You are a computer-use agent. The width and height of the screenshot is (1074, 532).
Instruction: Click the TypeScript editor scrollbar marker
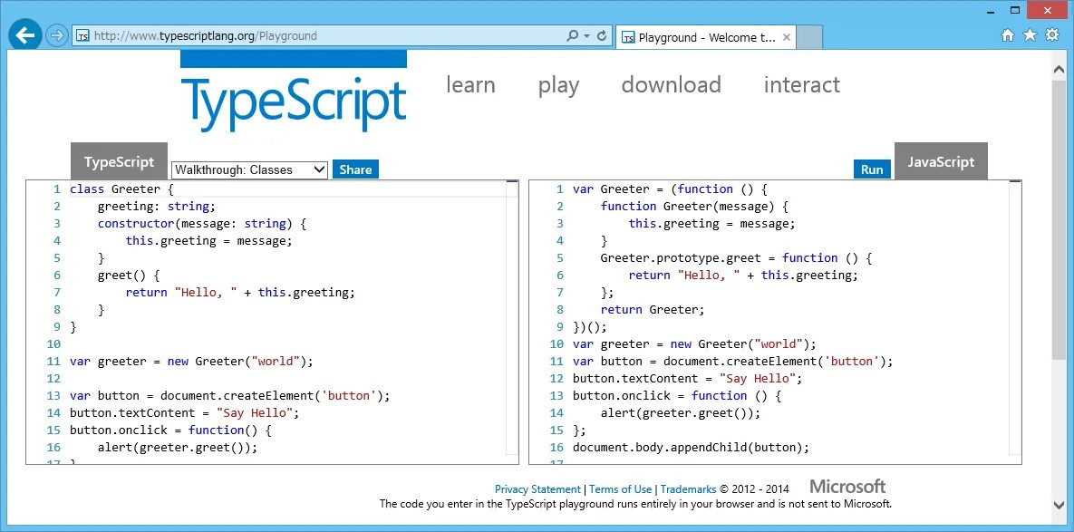512,181
